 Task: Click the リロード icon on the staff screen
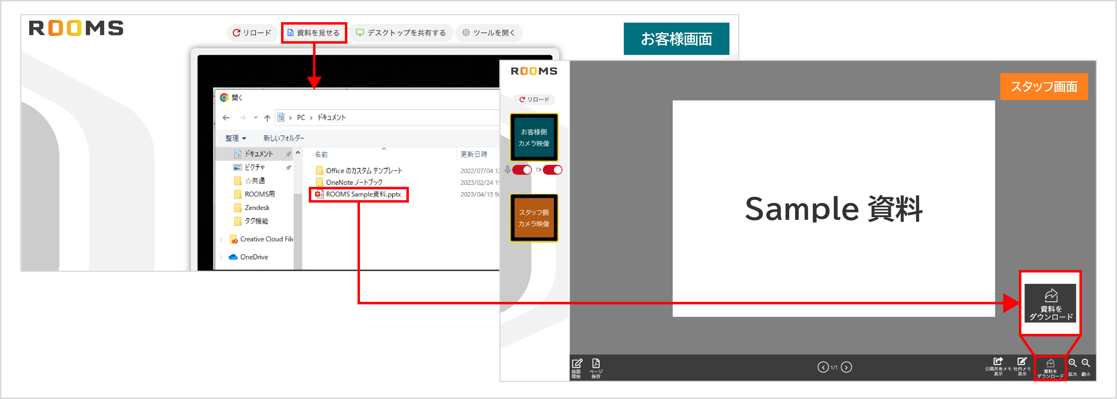click(533, 99)
